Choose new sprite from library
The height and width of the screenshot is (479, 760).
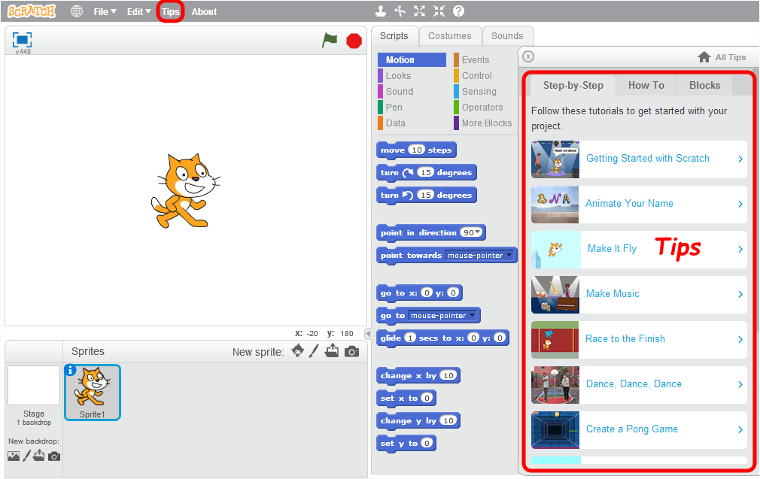(x=297, y=350)
